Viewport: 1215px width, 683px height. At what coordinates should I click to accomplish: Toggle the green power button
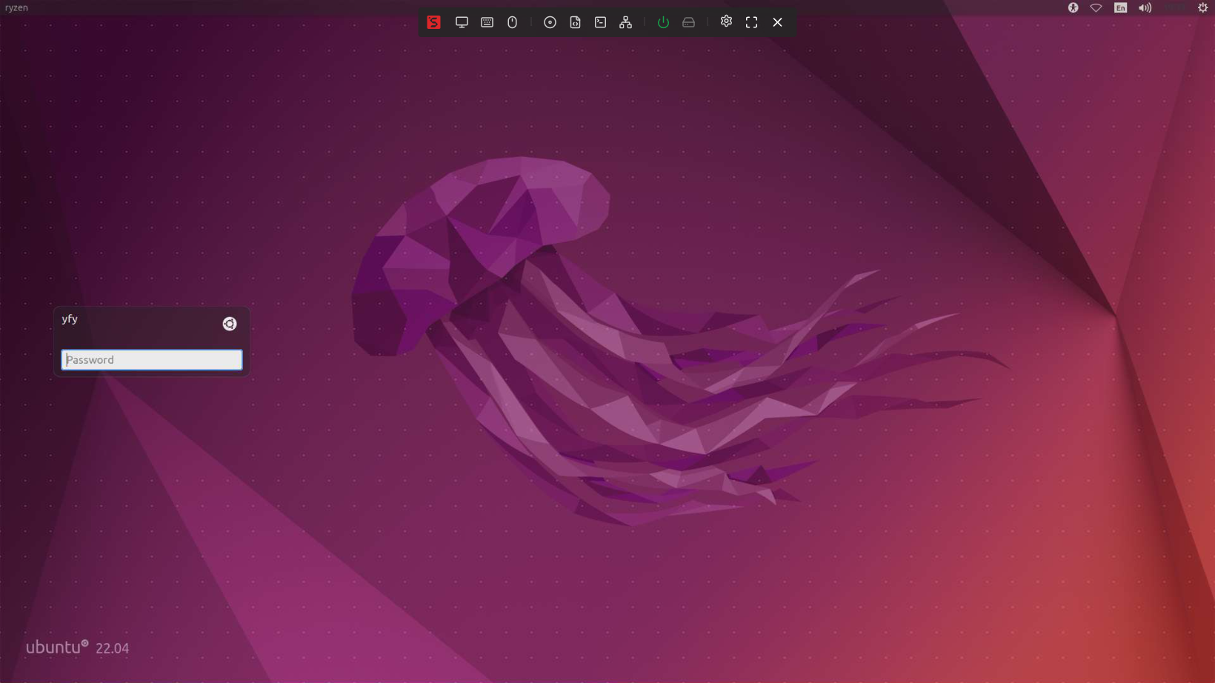(x=663, y=22)
